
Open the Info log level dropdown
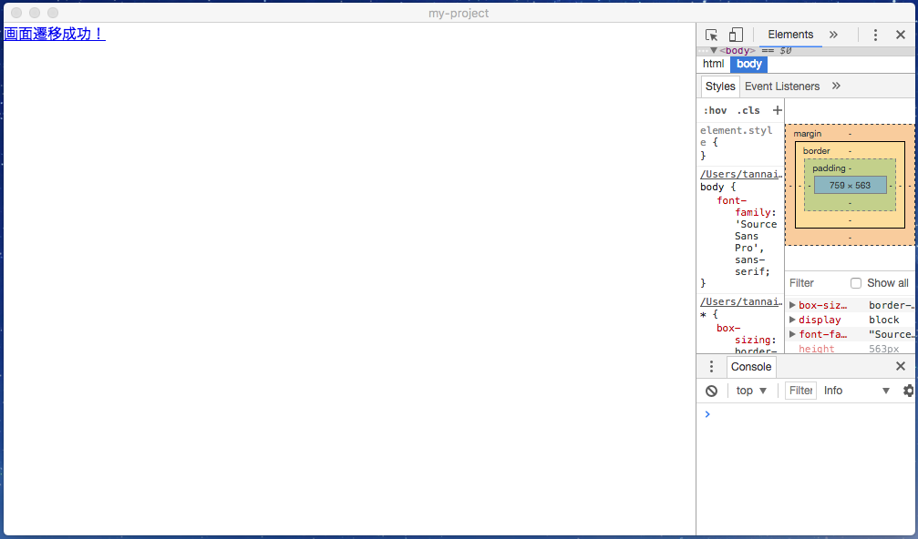pos(855,390)
